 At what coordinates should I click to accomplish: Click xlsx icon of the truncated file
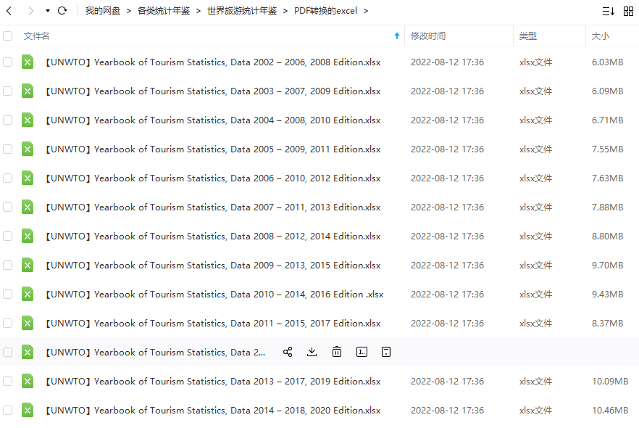click(28, 352)
